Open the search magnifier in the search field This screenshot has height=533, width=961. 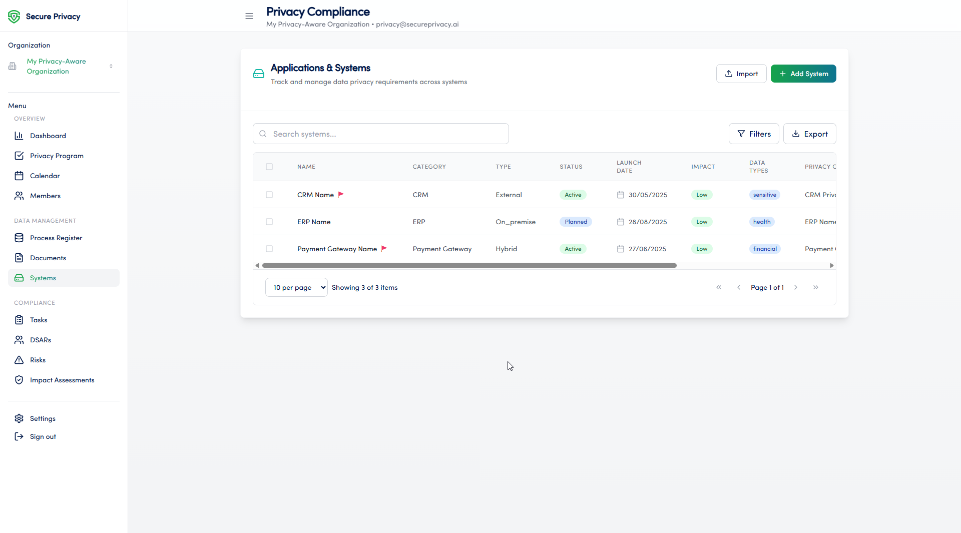(x=263, y=134)
